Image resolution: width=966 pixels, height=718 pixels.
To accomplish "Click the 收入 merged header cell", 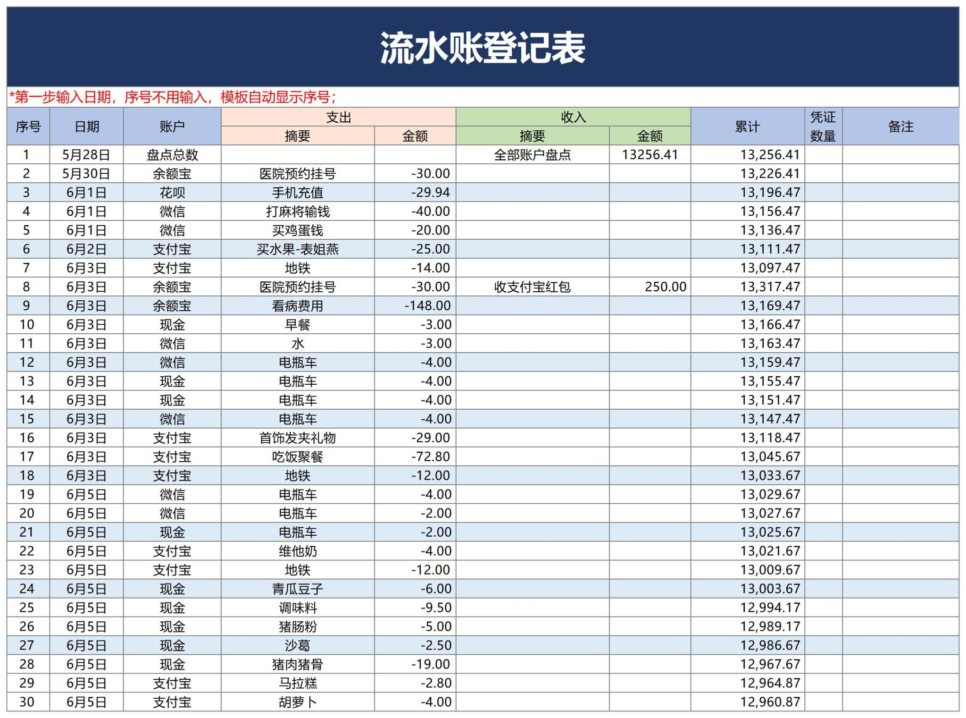I will point(573,117).
